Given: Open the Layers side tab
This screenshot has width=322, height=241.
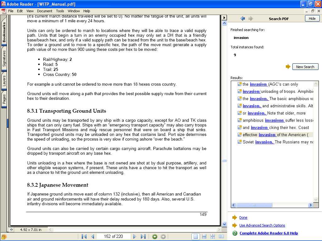Looking at the screenshot, I should pos(4,81).
